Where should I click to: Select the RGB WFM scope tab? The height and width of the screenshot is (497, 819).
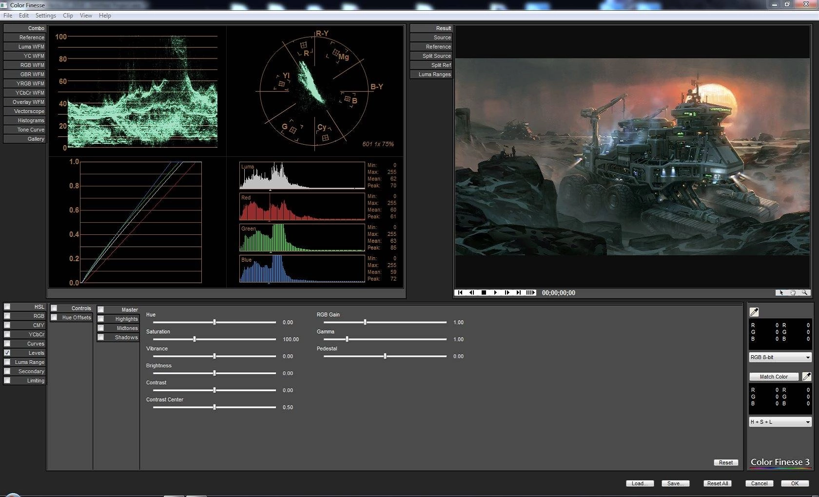point(24,65)
